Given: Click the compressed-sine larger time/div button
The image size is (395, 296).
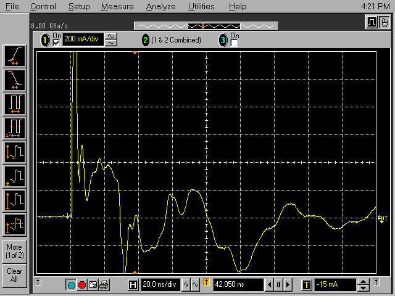Looking at the screenshot, I should (x=186, y=285).
